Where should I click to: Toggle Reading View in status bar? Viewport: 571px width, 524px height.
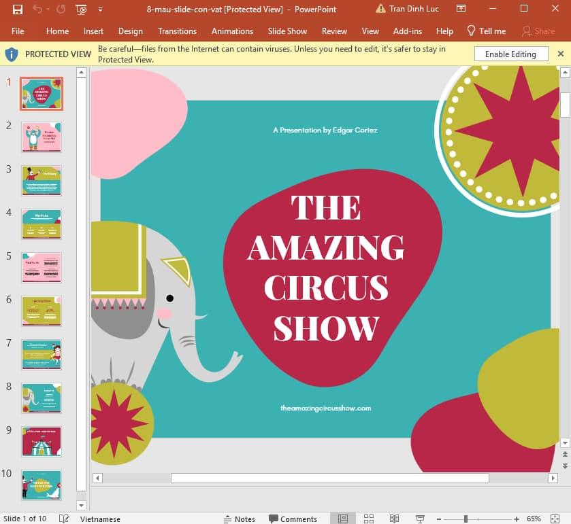pyautogui.click(x=393, y=519)
